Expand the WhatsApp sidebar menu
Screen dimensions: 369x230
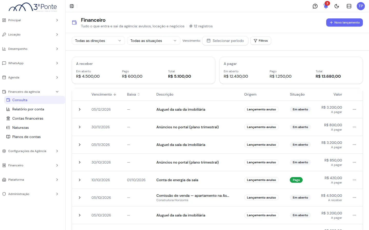pyautogui.click(x=31, y=63)
